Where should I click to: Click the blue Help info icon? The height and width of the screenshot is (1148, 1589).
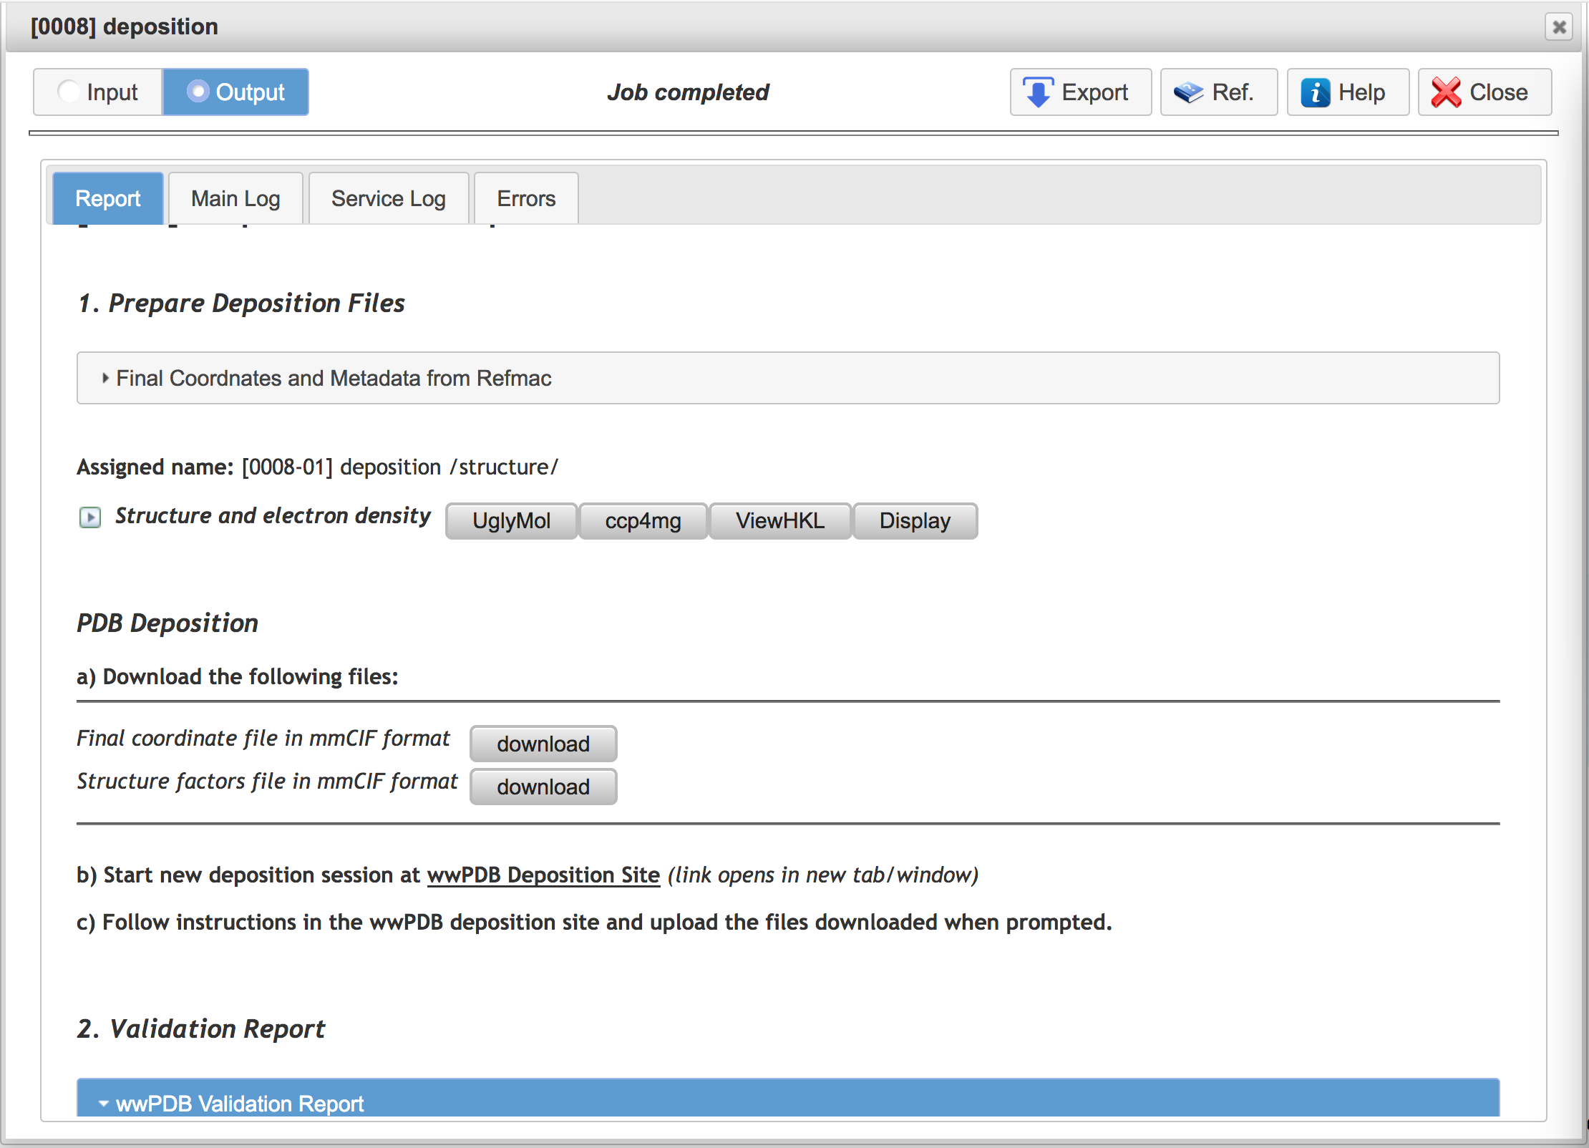pyautogui.click(x=1316, y=92)
